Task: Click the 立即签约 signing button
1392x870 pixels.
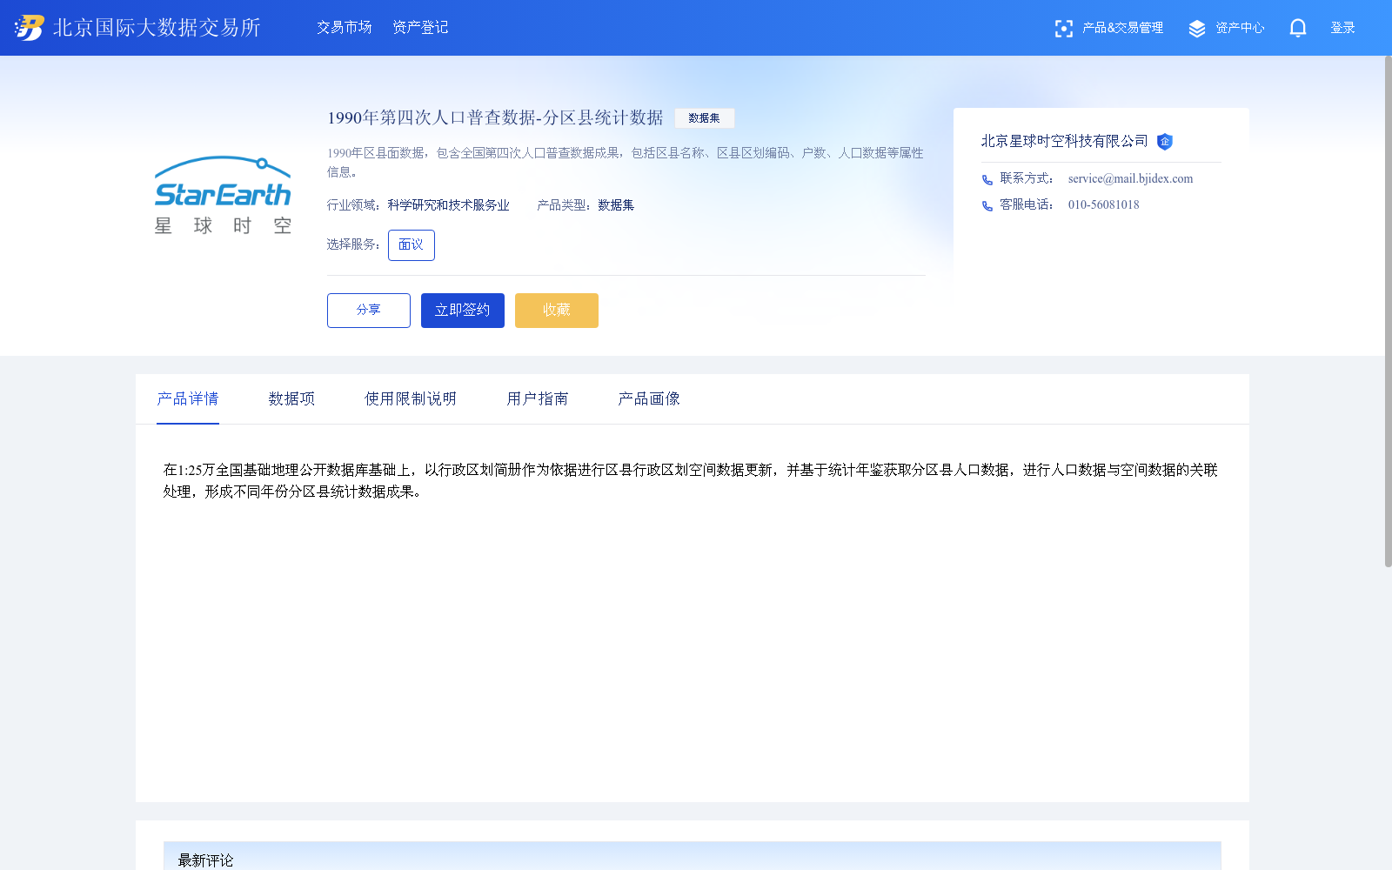Action: pyautogui.click(x=462, y=310)
